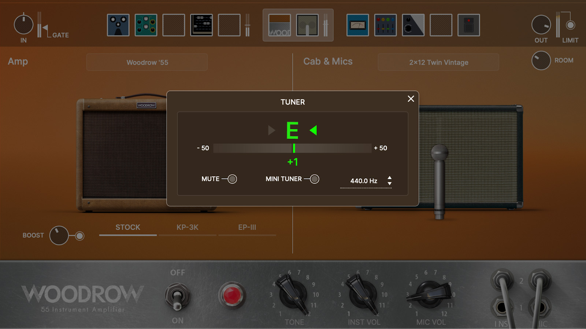Image resolution: width=586 pixels, height=329 pixels.
Task: Click the VU meter module icon
Action: [x=358, y=25]
